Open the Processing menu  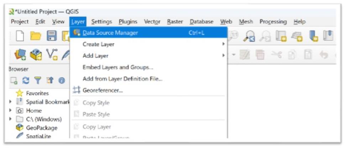273,22
